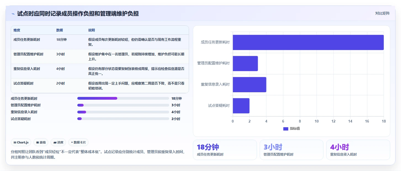The image size is (401, 171).
Task: Click 重复信息录入耗时 table row label
Action: 27,69
